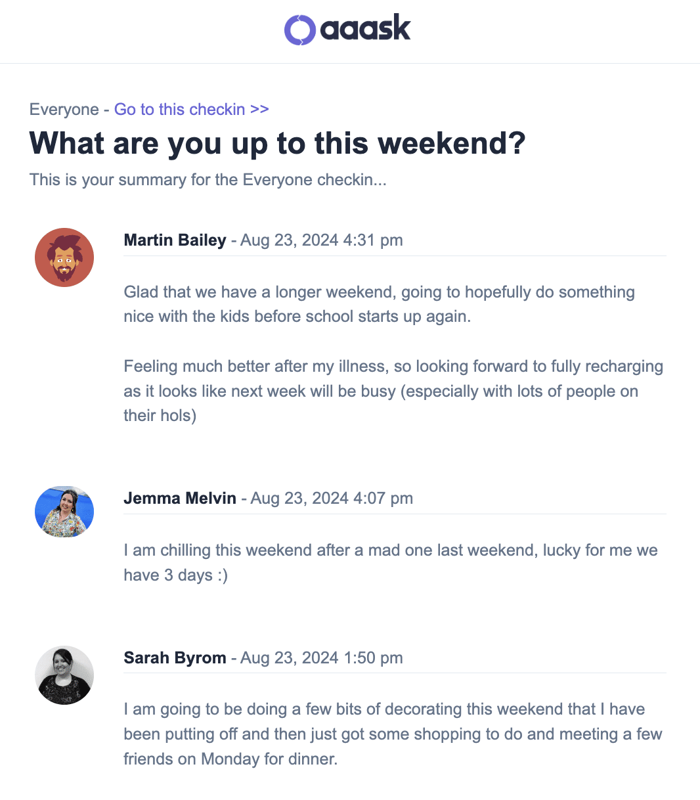Click Martin's 'Feeling much better after my illness' paragraph
700x800 pixels.
(x=393, y=391)
